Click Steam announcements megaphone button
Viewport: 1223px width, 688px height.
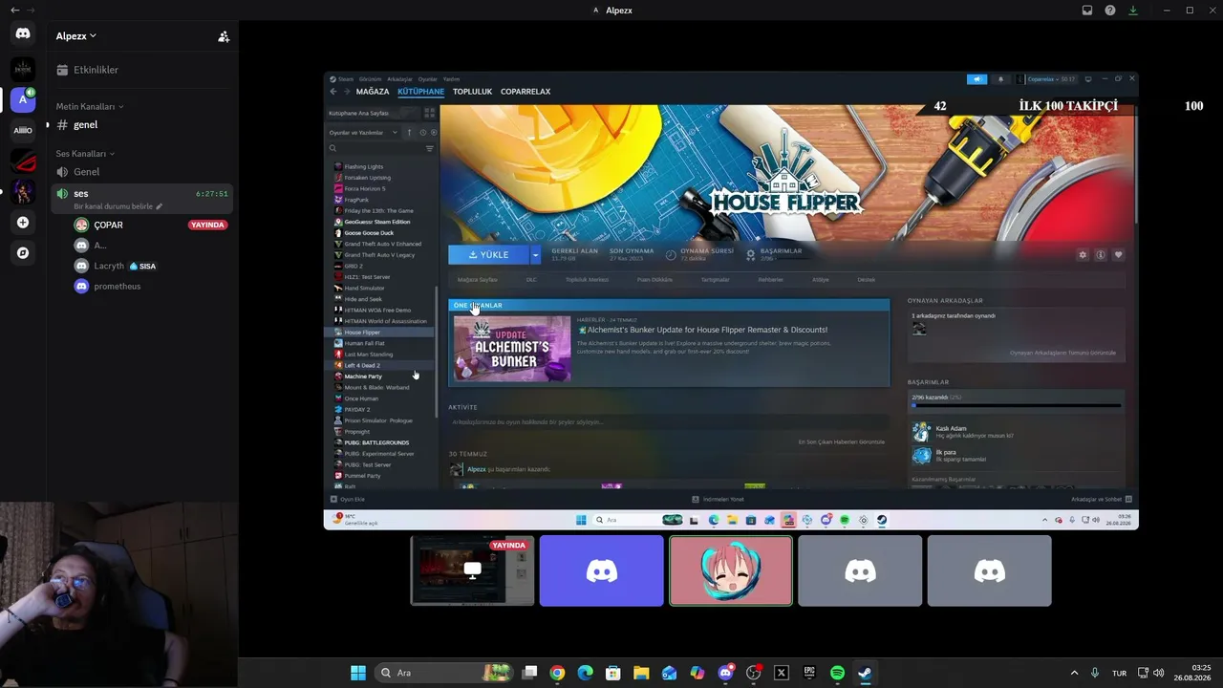point(976,79)
